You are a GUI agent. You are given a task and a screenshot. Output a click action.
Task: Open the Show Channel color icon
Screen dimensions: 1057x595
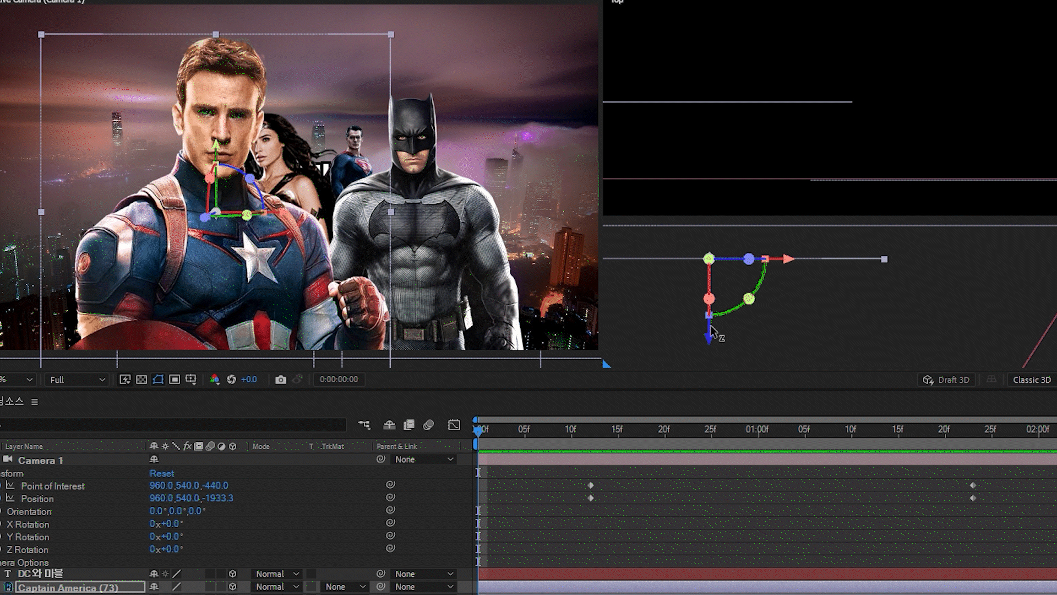coord(215,380)
